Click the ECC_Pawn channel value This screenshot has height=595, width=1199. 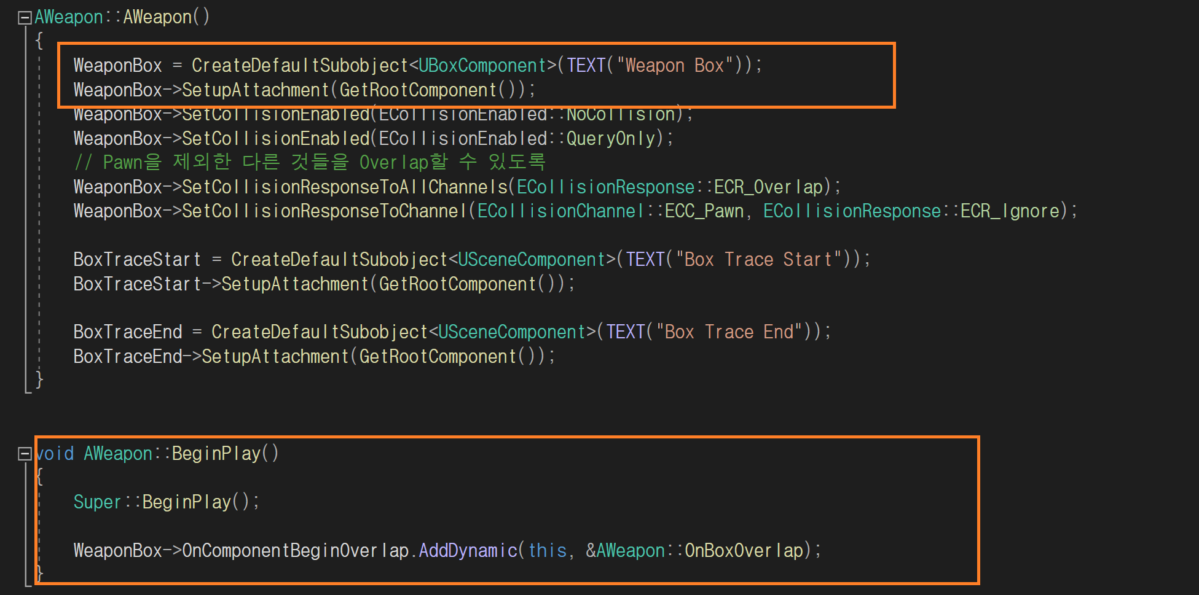click(704, 211)
